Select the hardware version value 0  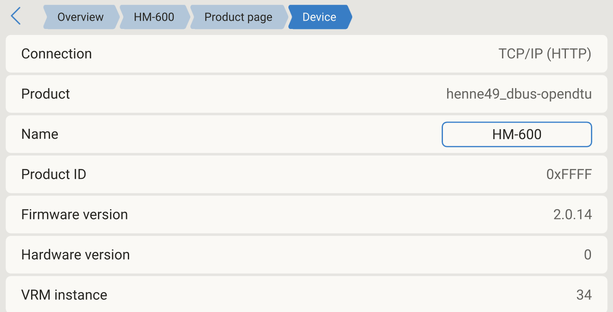tap(587, 255)
